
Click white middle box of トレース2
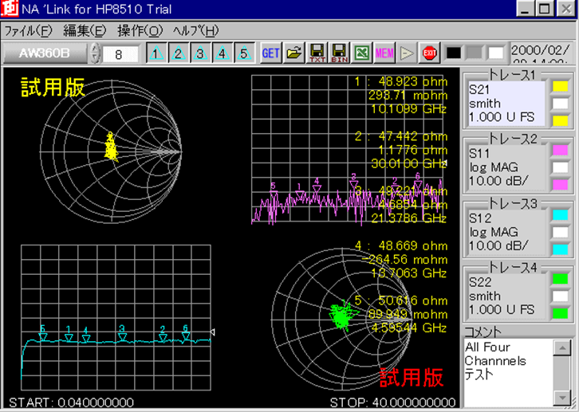pos(560,167)
